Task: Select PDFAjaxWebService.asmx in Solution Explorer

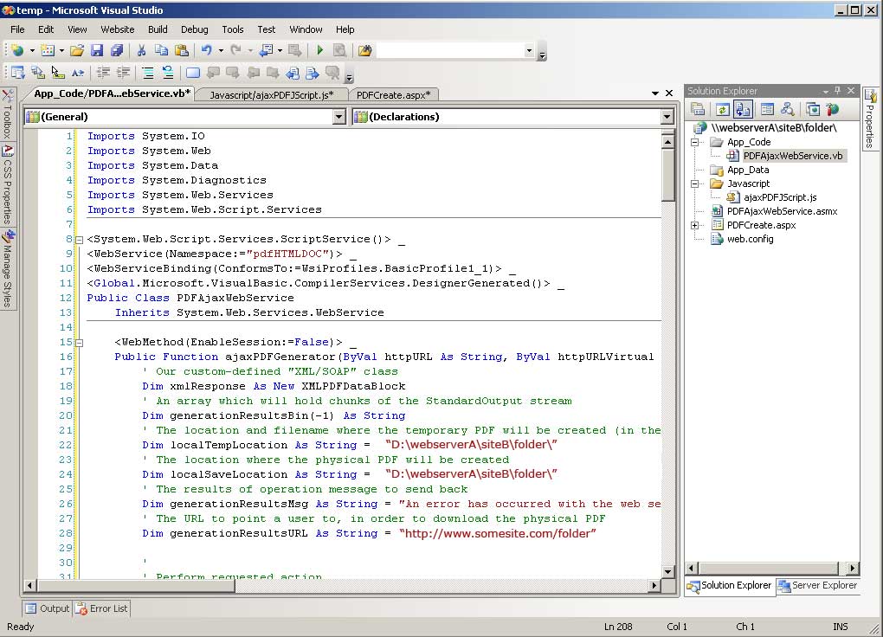Action: click(782, 211)
